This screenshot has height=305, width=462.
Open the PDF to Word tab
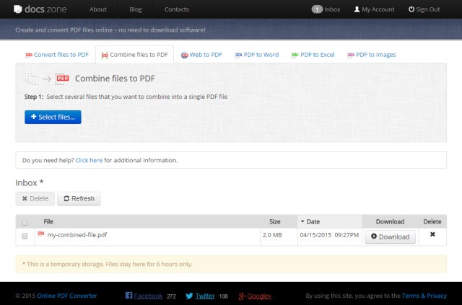coord(257,55)
